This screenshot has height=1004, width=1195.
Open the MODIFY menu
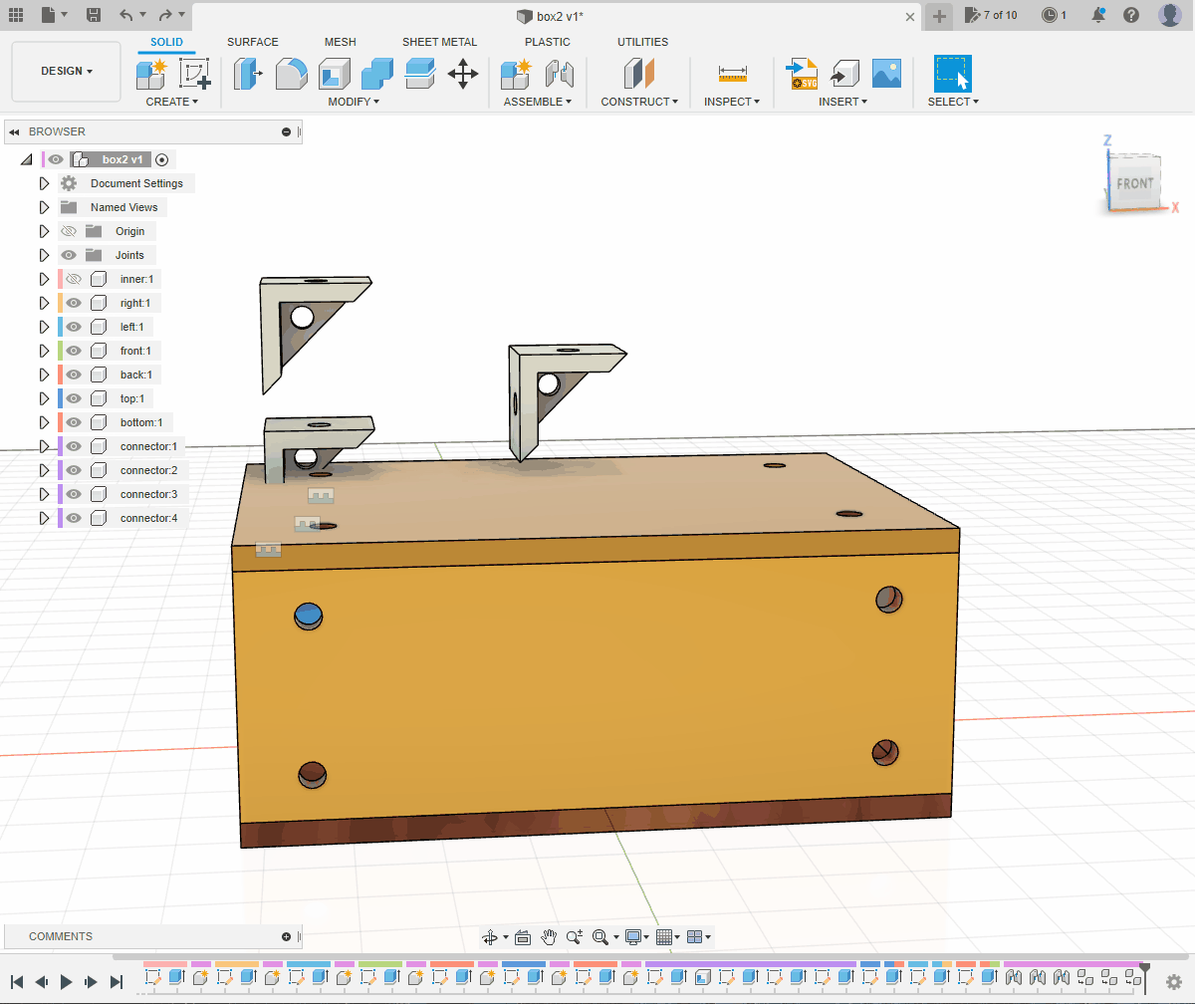353,102
